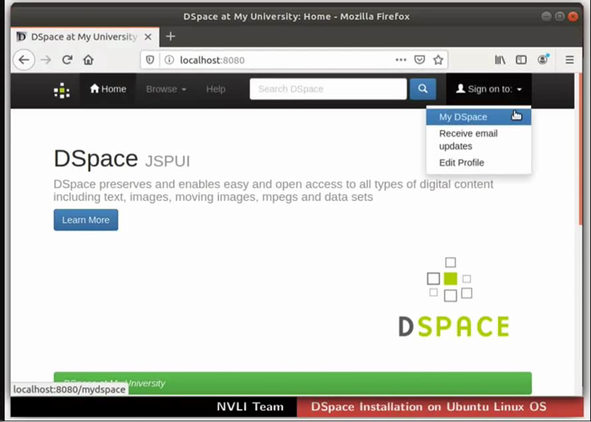The image size is (591, 422).
Task: Go to the Firefox home page icon
Action: coord(89,60)
